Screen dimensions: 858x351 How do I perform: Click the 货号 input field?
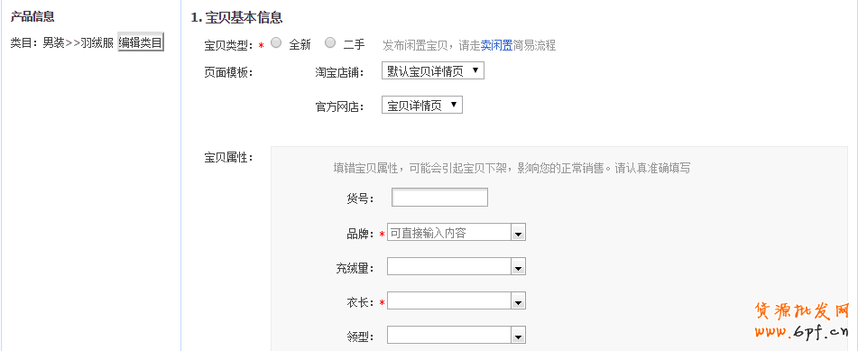pyautogui.click(x=439, y=198)
